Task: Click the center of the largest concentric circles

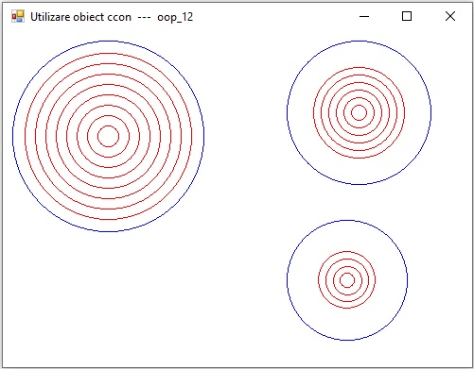Action: pos(108,136)
